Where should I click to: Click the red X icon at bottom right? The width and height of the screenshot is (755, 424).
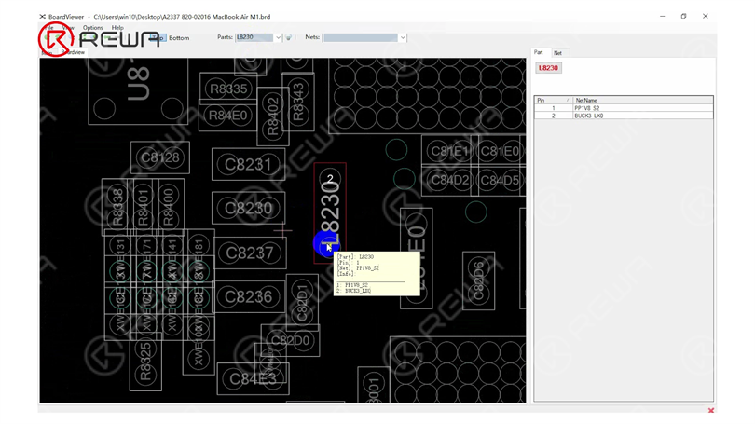710,410
